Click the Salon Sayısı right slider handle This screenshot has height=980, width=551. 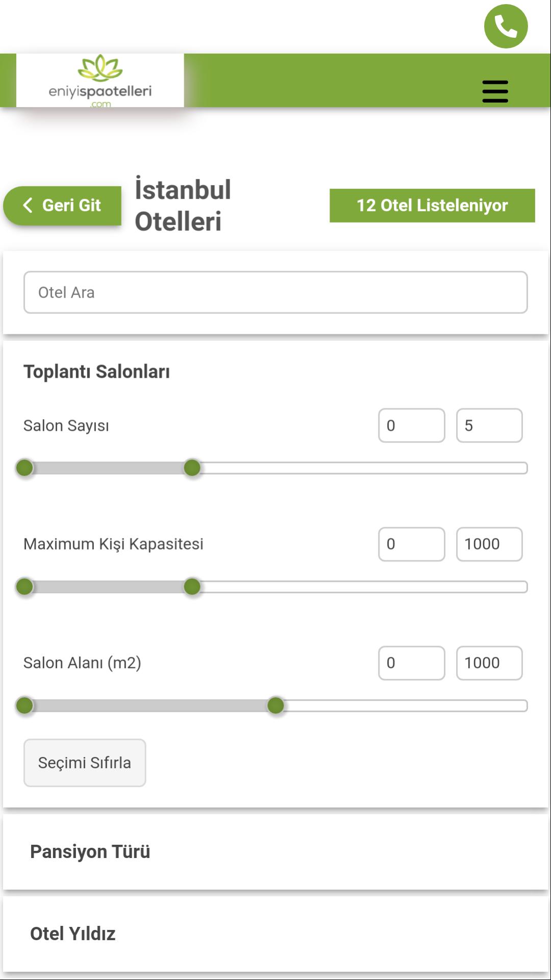point(192,468)
